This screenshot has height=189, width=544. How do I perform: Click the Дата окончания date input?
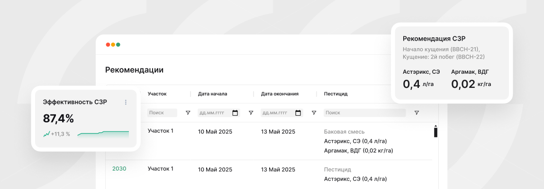pos(277,113)
